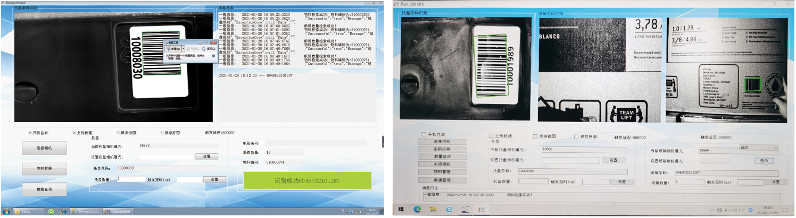Focus left window 设置托盘相机曝光 input
The width and height of the screenshot is (796, 218).
point(167,156)
